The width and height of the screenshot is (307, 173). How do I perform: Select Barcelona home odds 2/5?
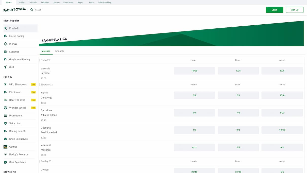194,113
